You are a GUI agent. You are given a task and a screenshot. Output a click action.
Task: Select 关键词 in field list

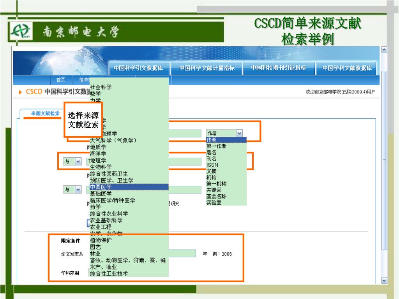coord(226,190)
